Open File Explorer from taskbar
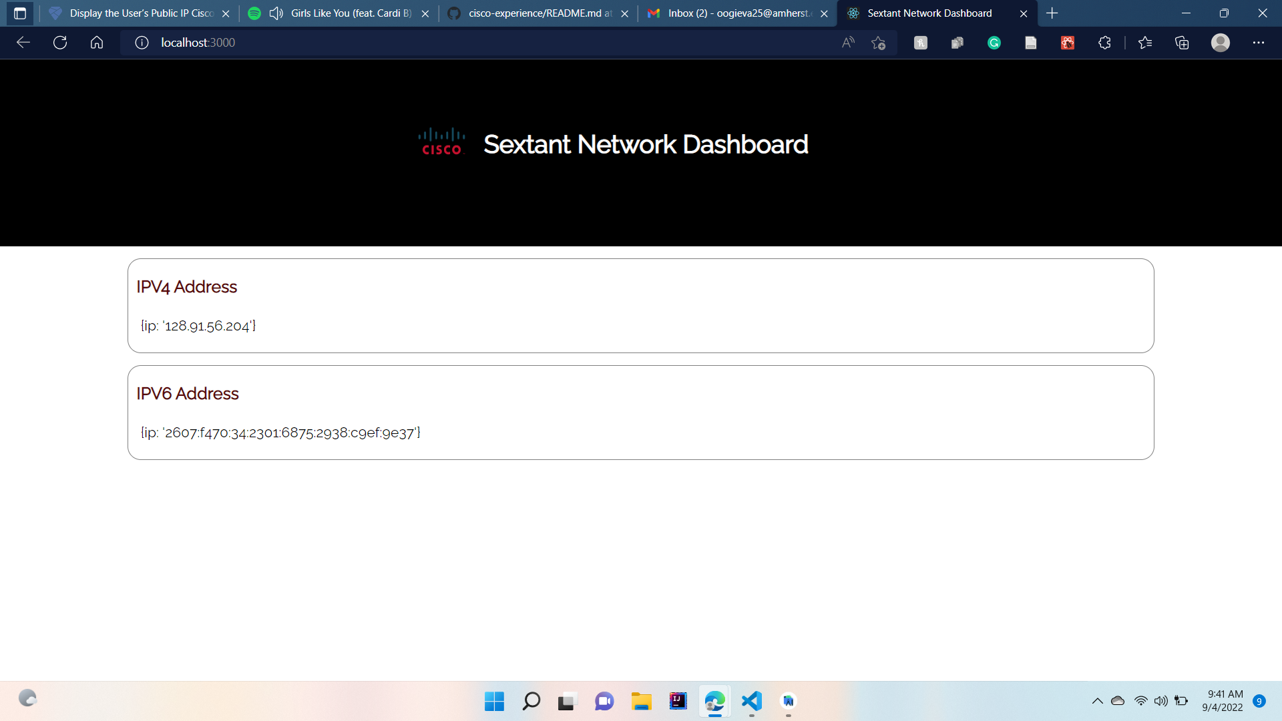The height and width of the screenshot is (721, 1282). coord(641,701)
